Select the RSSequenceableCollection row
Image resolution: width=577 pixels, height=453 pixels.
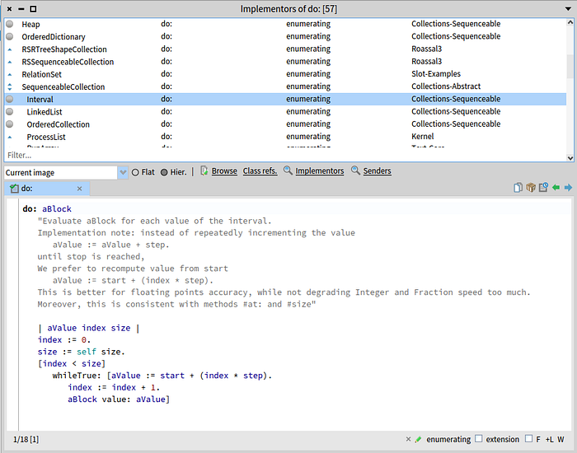(x=285, y=62)
